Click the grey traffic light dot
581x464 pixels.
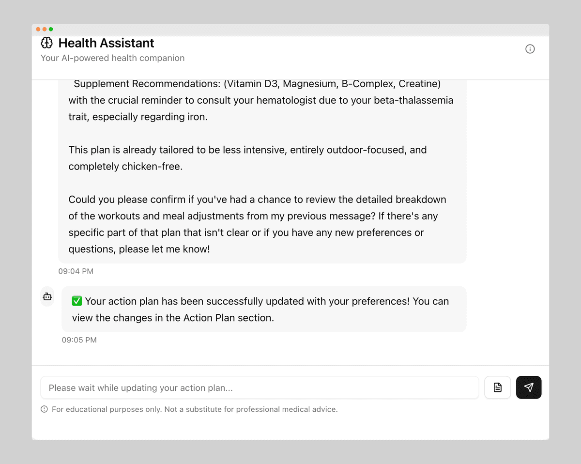click(44, 29)
